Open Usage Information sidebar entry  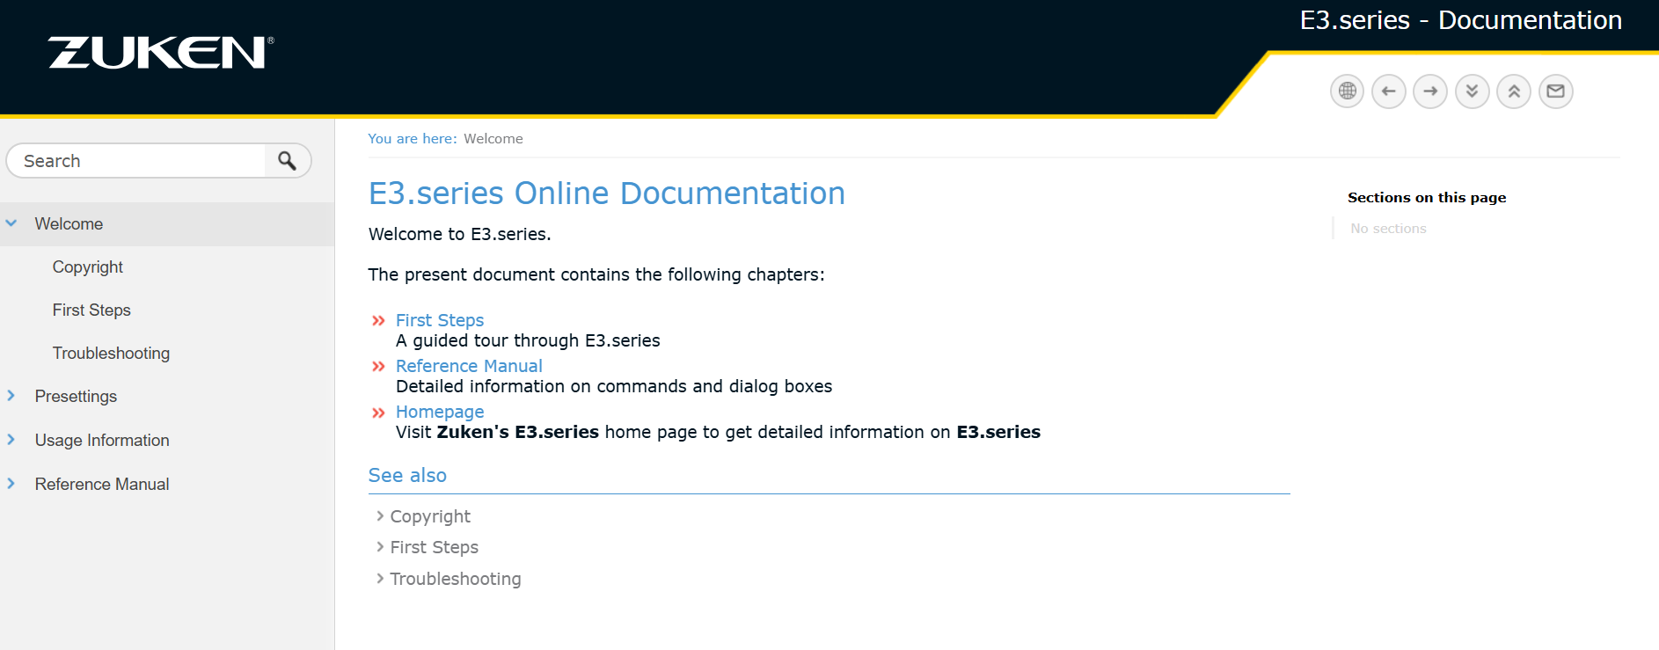102,440
